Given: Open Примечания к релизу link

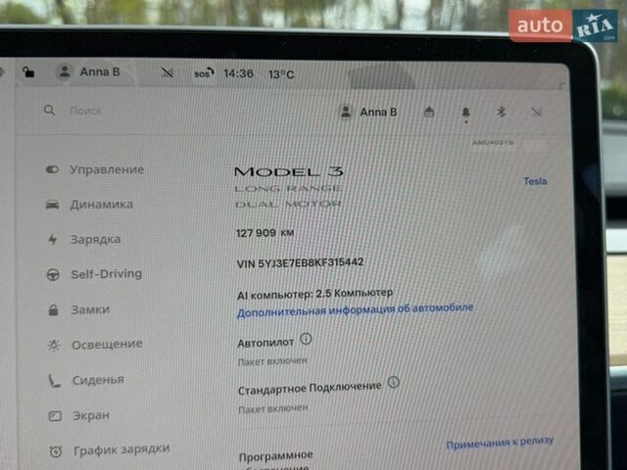Looking at the screenshot, I should pyautogui.click(x=500, y=443).
